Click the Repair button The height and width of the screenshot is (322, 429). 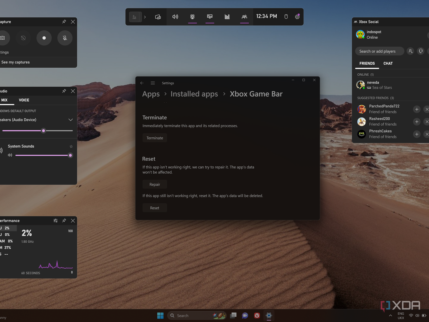[x=155, y=185]
